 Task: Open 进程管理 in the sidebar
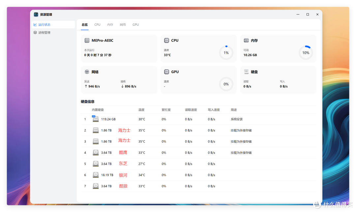click(x=53, y=32)
